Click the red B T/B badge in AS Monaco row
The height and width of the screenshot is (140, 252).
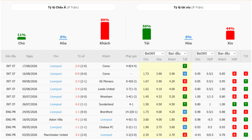[185, 81]
